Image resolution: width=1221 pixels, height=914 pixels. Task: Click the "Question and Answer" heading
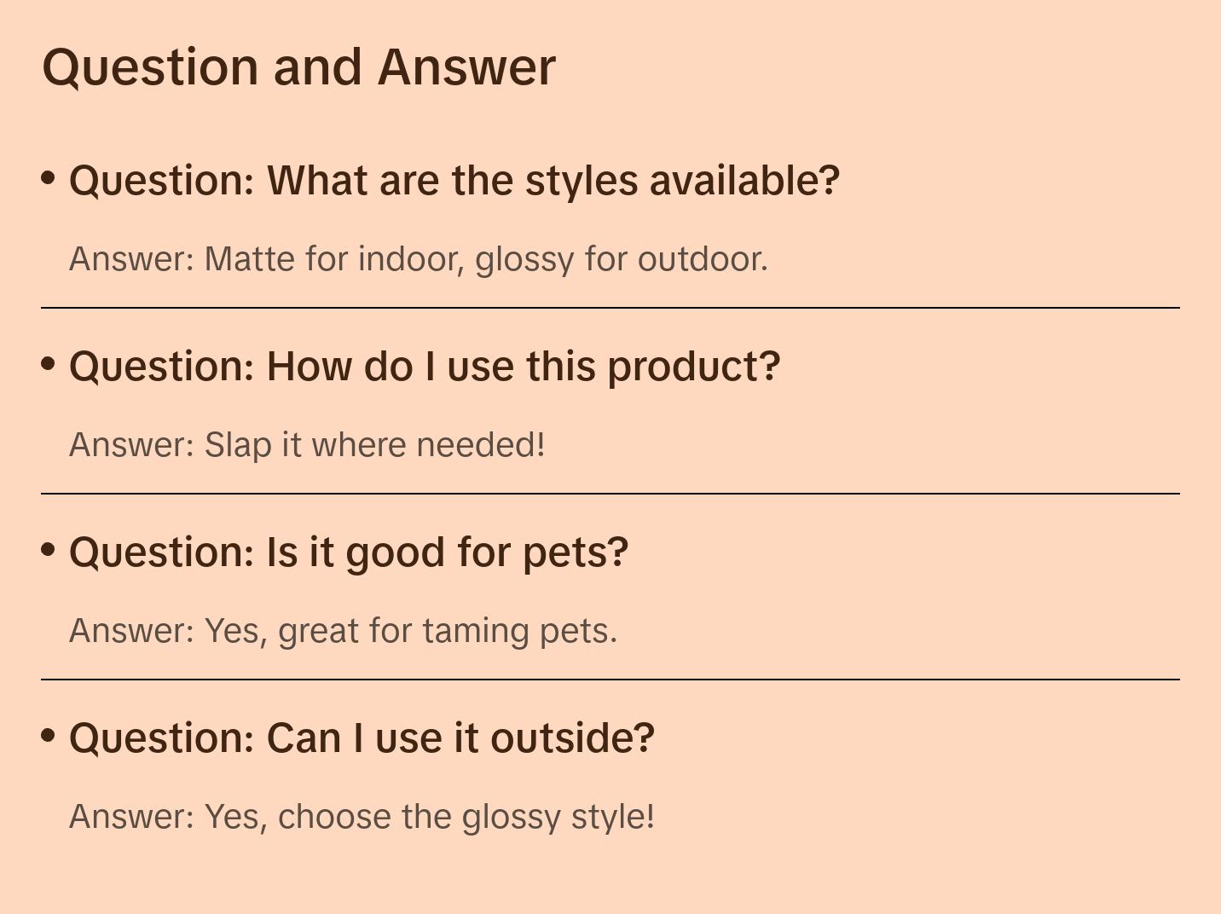(298, 67)
